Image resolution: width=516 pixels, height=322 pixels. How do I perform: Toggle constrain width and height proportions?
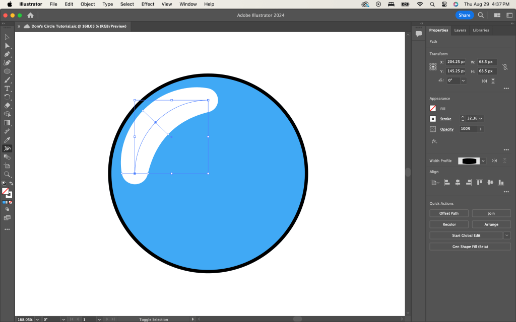tap(505, 66)
